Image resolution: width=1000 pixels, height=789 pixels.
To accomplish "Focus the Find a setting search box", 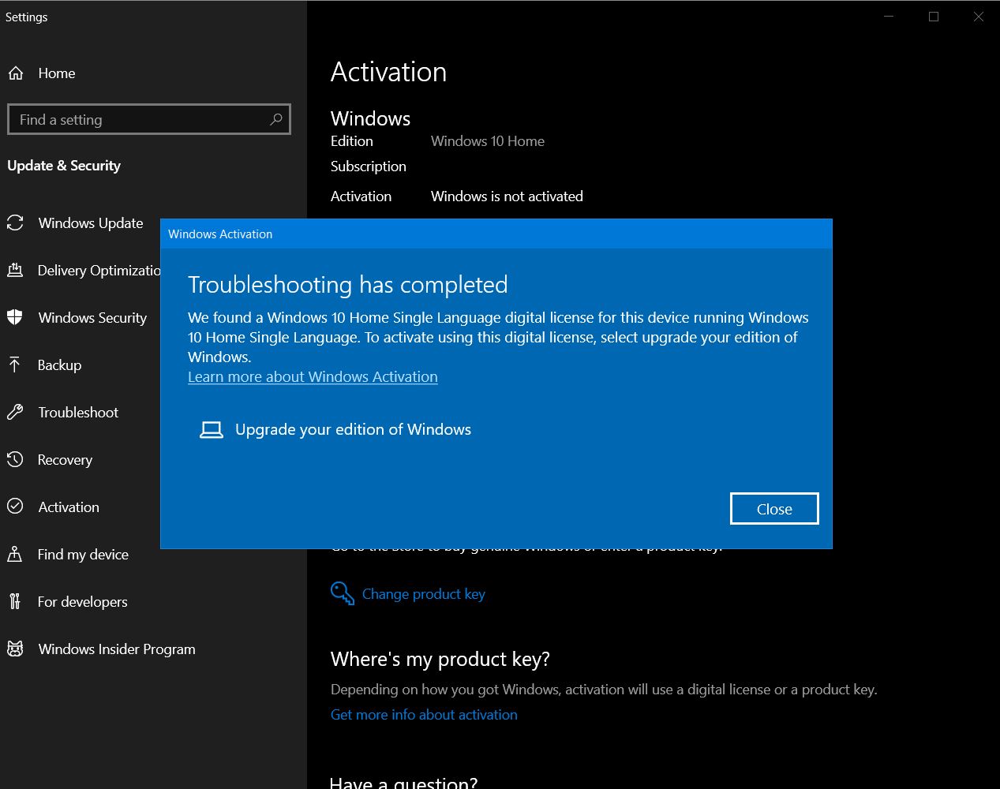I will click(149, 119).
